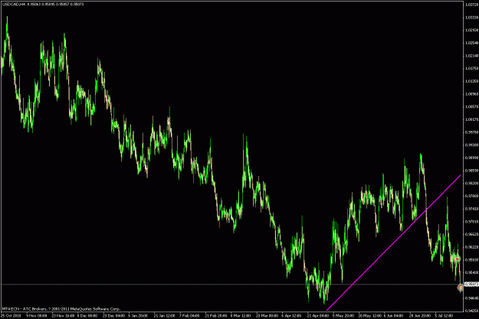This screenshot has height=319, width=479.
Task: Click the 25 Oct 2010 date label
Action: coord(11,316)
